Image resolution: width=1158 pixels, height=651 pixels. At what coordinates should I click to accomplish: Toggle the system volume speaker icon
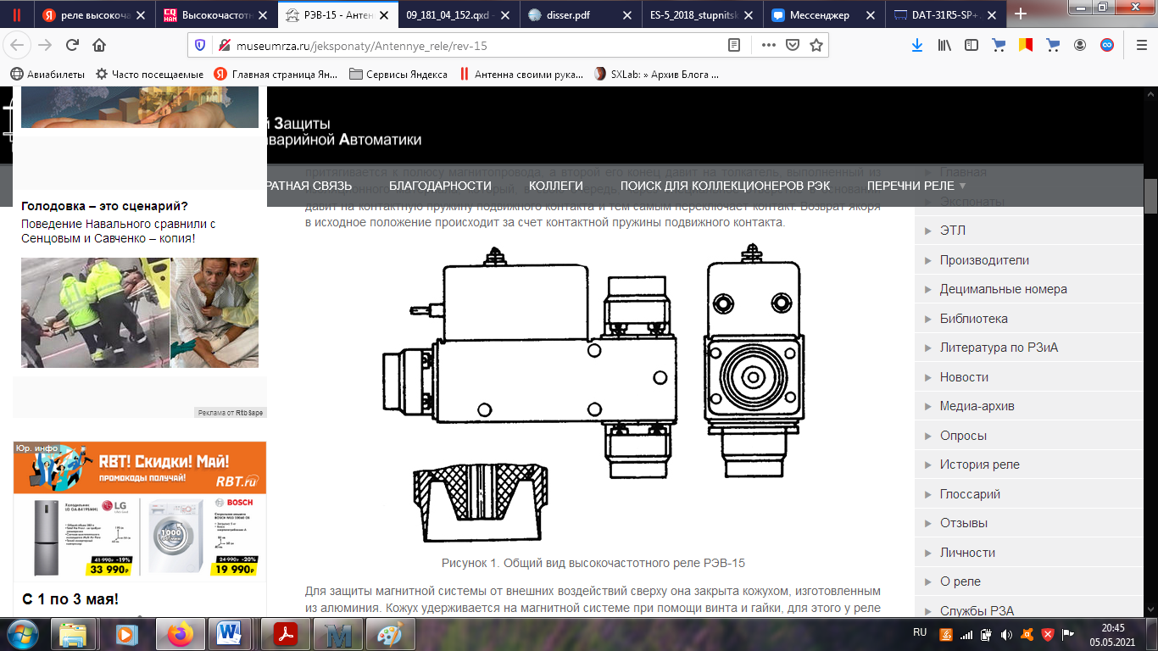click(x=1006, y=634)
